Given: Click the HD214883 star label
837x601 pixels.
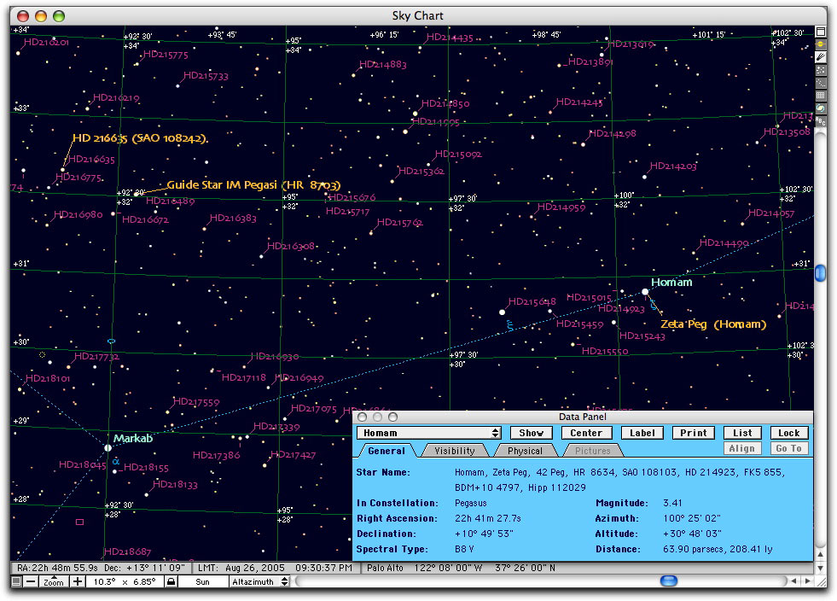Looking at the screenshot, I should click(383, 65).
